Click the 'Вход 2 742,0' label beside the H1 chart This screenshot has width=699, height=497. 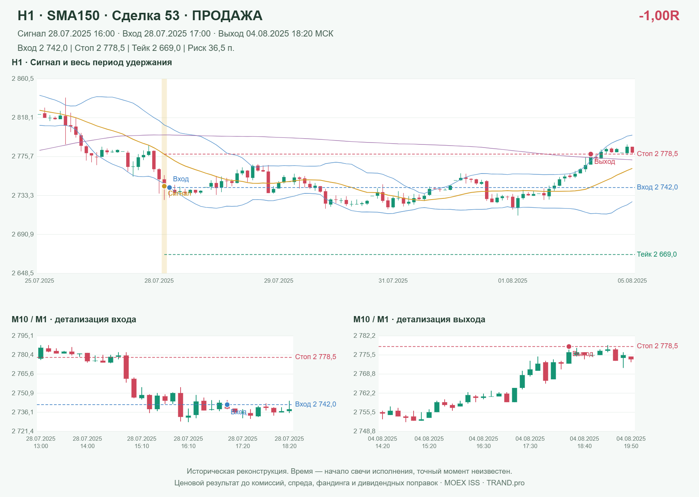tap(657, 187)
